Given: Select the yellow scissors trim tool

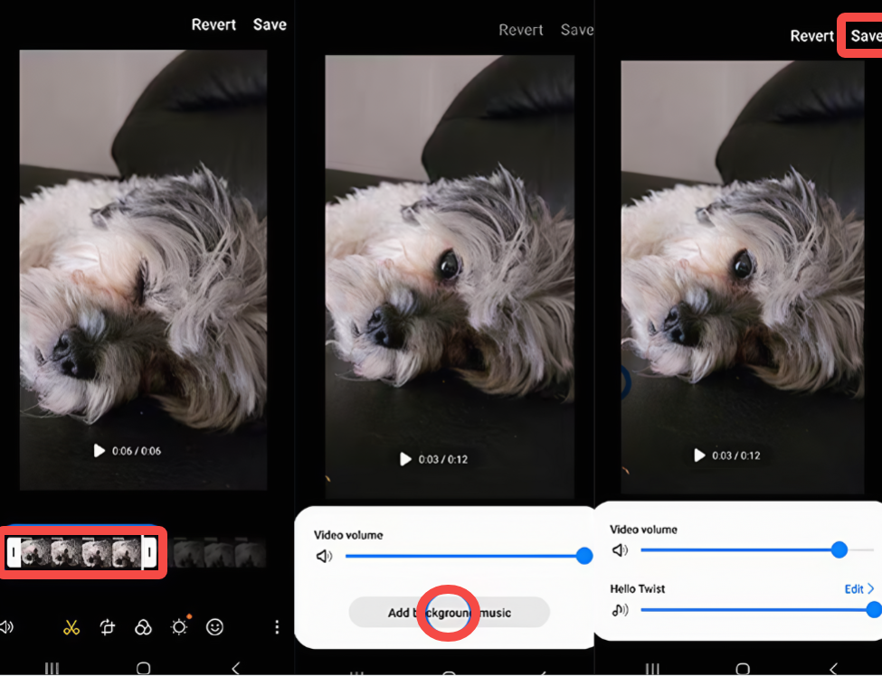Looking at the screenshot, I should point(72,626).
